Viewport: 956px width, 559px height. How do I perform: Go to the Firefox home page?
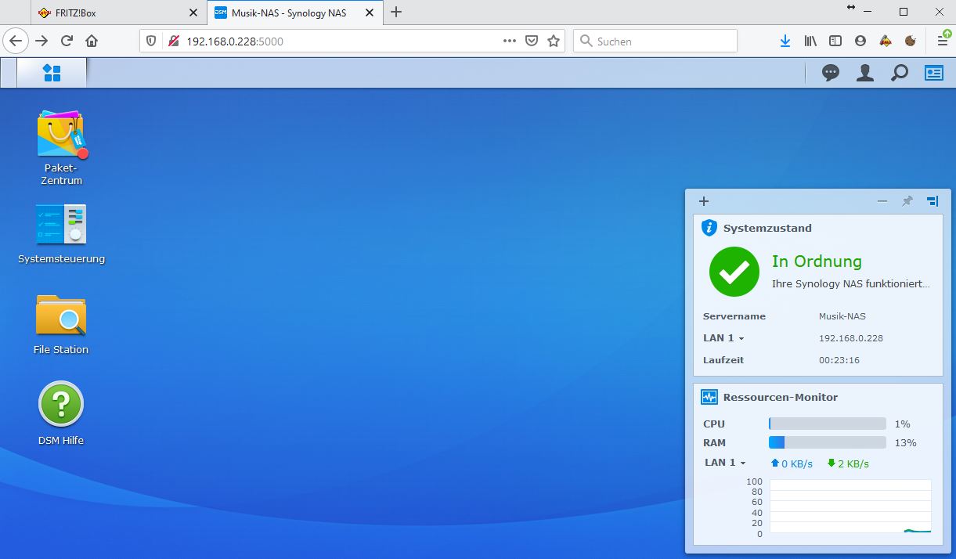coord(92,41)
